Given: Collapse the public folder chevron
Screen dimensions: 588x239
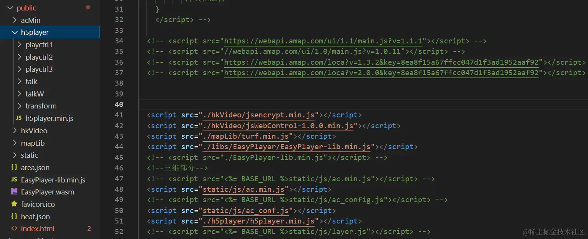Looking at the screenshot, I should point(10,8).
